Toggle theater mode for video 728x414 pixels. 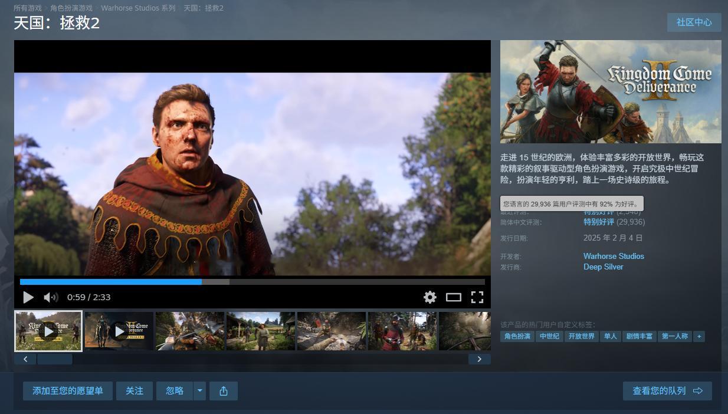(454, 297)
